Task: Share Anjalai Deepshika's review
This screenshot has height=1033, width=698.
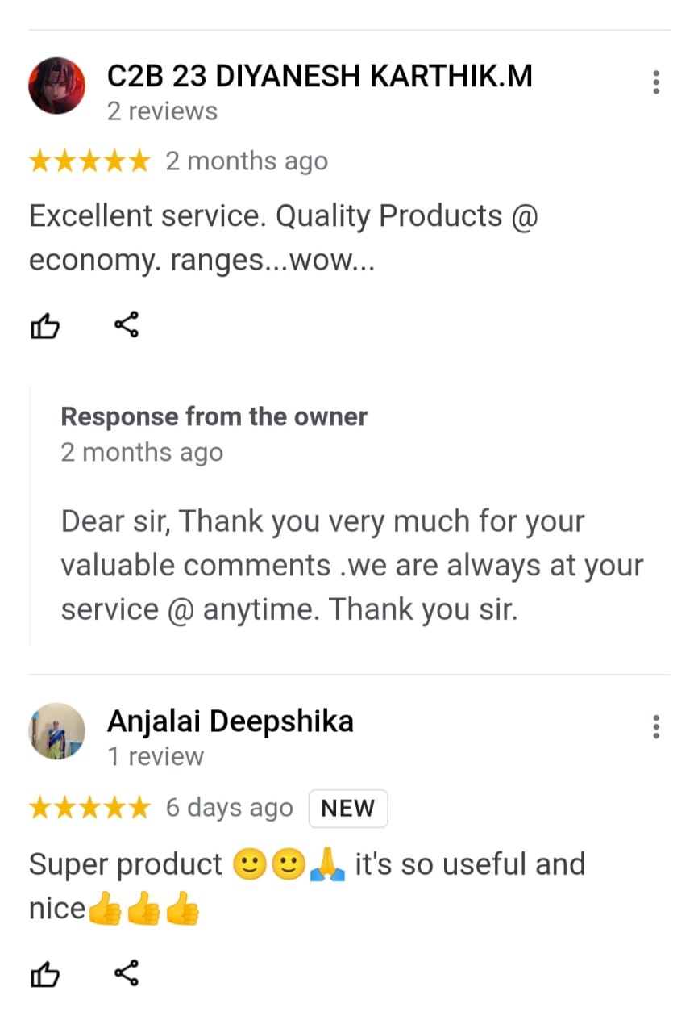Action: (127, 973)
